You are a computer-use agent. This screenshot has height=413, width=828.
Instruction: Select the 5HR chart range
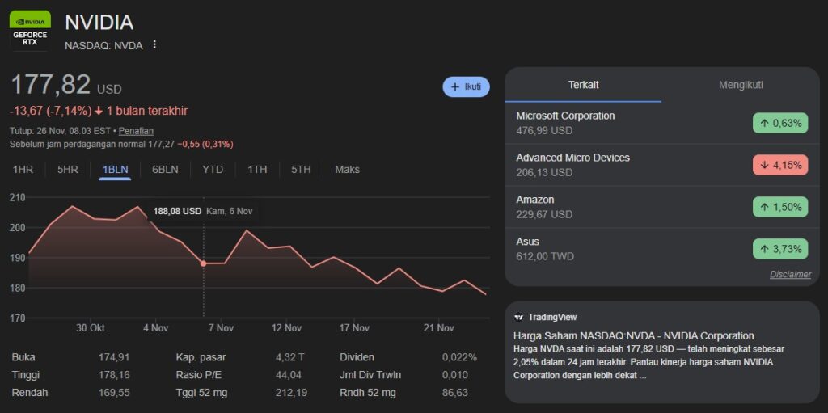coord(68,170)
